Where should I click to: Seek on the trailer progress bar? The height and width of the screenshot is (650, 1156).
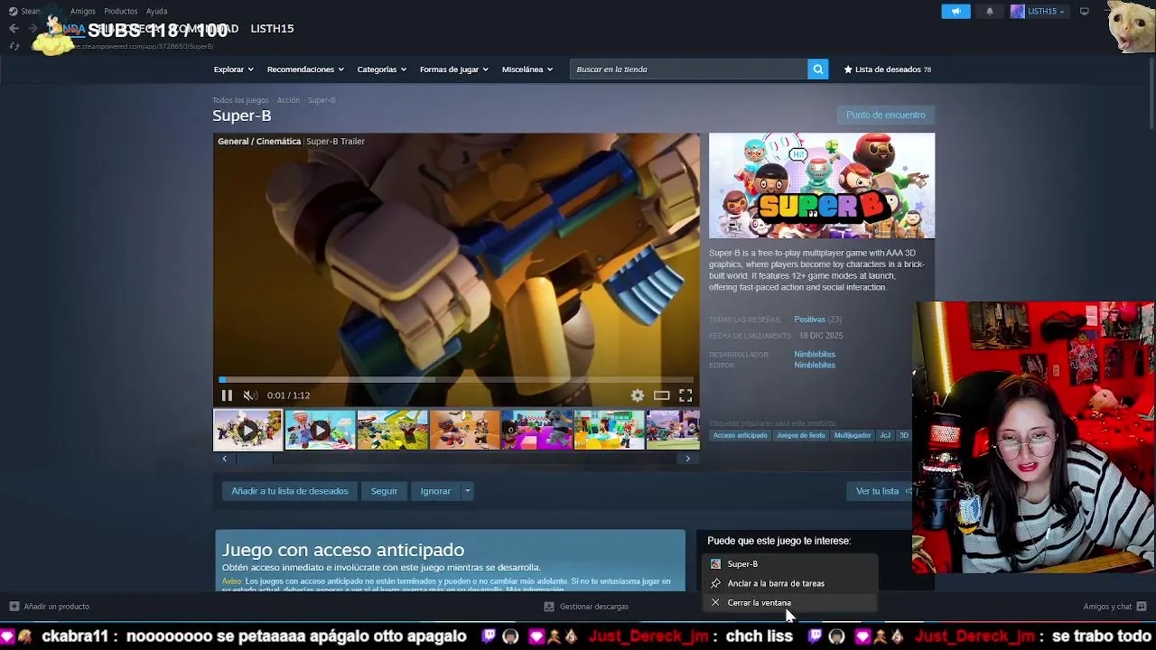click(456, 379)
